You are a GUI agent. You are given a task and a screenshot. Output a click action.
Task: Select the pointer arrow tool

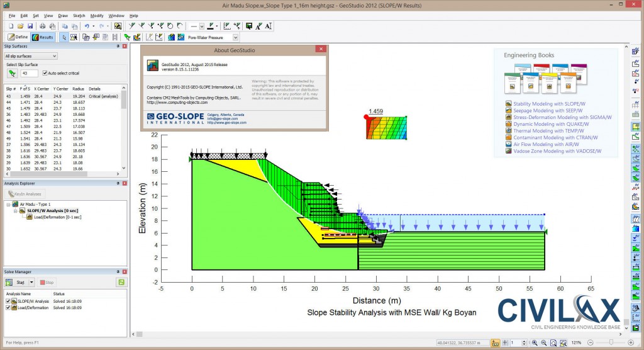pyautogui.click(x=64, y=37)
